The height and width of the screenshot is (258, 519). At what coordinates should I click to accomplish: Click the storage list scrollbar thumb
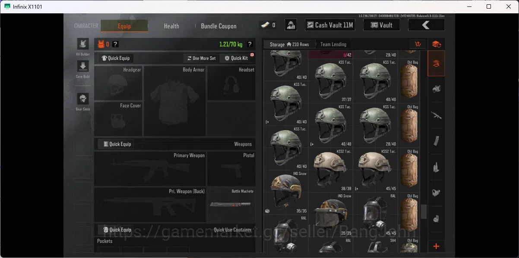click(424, 211)
